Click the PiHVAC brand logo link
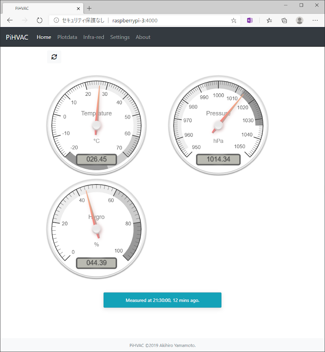Screen dimensions: 325x352 click(x=17, y=37)
